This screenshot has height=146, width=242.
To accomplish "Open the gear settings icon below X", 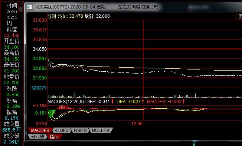I will (21, 9).
